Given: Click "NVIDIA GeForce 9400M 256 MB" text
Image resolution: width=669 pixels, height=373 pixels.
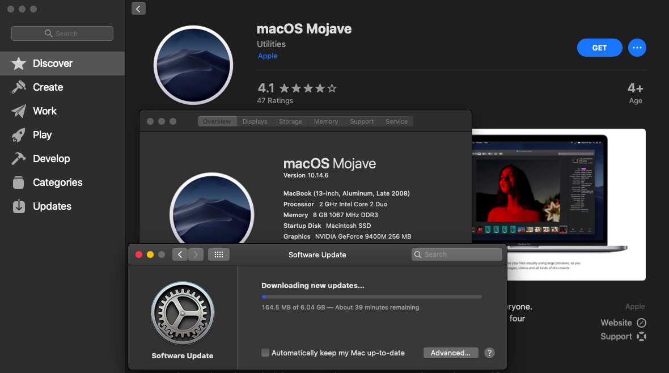Looking at the screenshot, I should click(363, 236).
